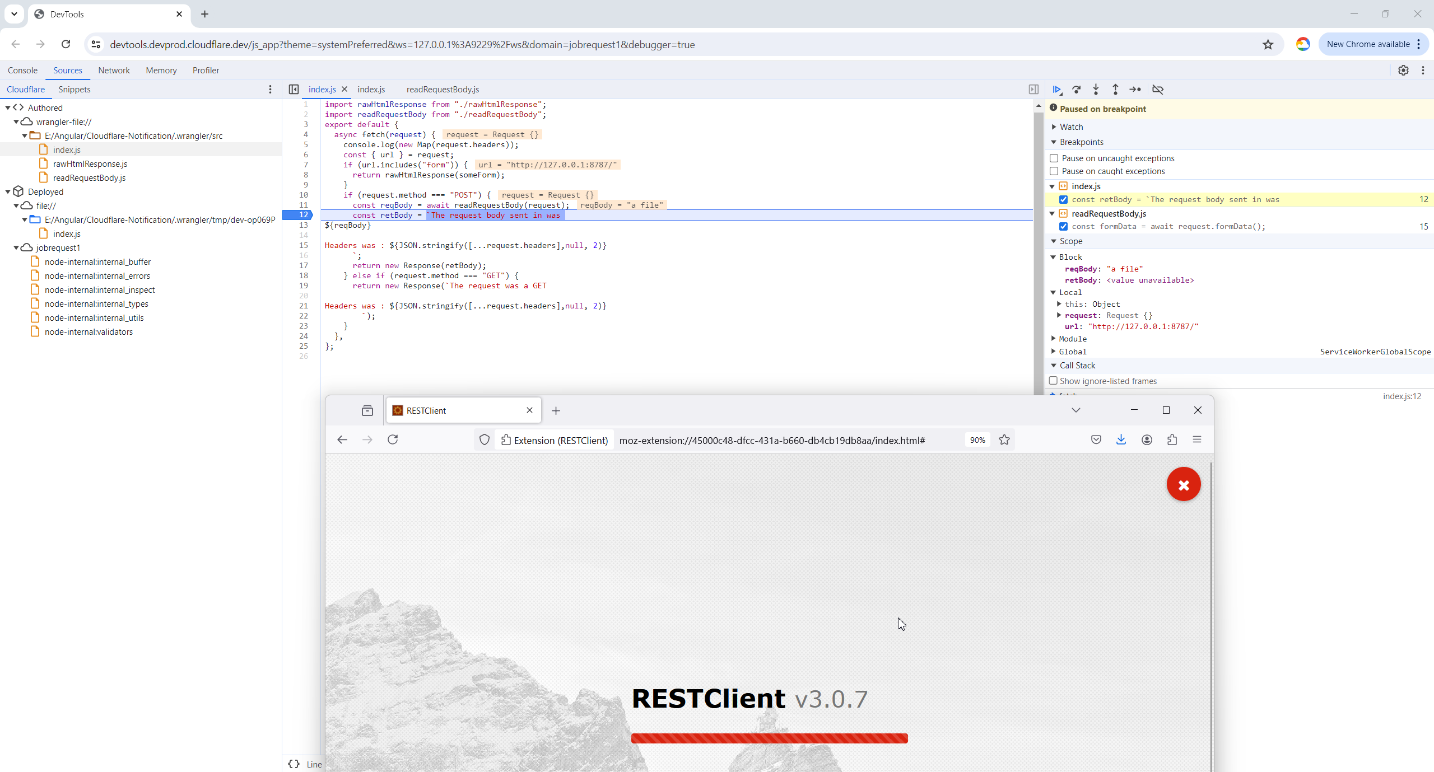Enable Pause on caught exceptions
Image resolution: width=1434 pixels, height=772 pixels.
[x=1054, y=171]
